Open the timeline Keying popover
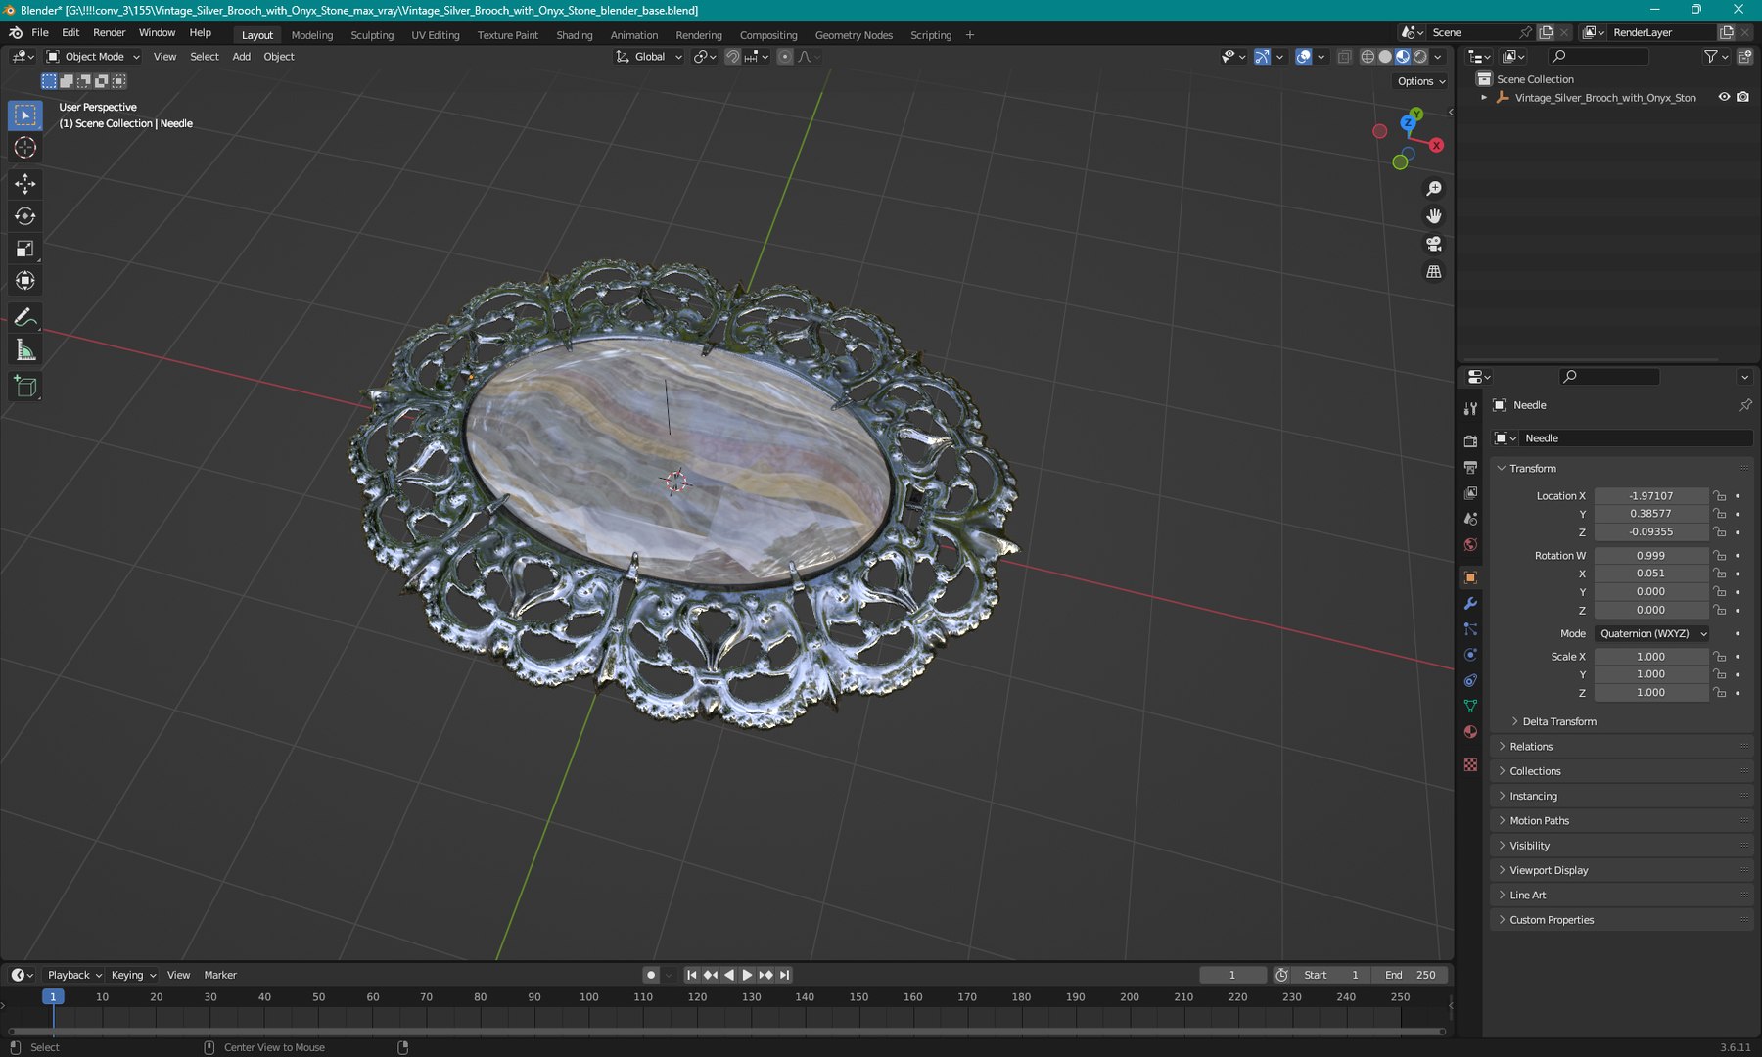The image size is (1762, 1057). pos(133,975)
